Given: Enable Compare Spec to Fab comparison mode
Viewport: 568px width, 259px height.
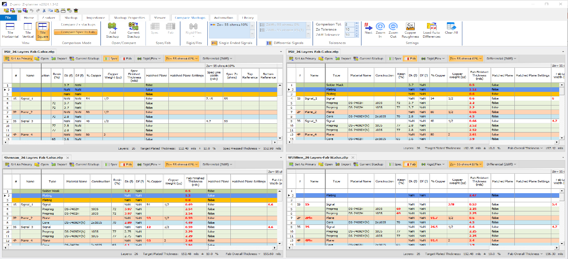Looking at the screenshot, I should (x=75, y=32).
